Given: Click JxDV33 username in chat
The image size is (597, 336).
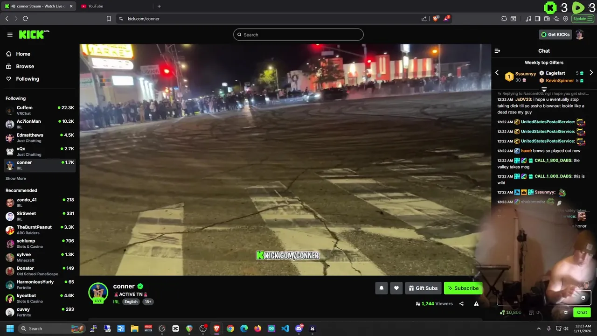Looking at the screenshot, I should pyautogui.click(x=524, y=99).
